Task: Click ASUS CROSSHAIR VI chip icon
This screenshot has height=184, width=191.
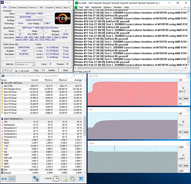Action: click(x=2, y=119)
